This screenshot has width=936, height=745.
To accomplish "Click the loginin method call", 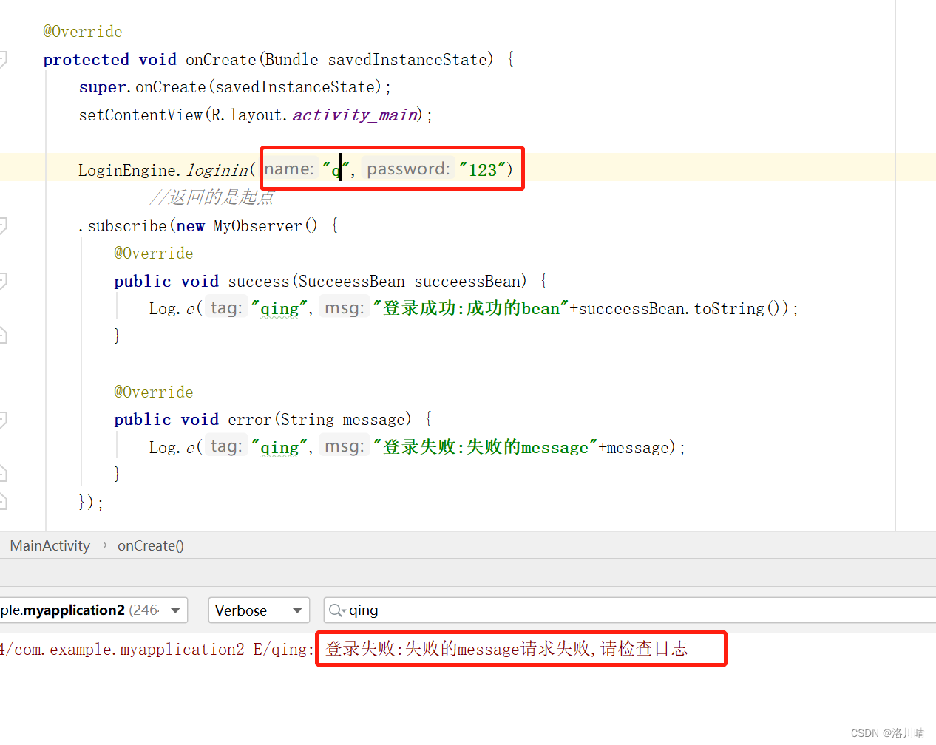I will pyautogui.click(x=217, y=169).
